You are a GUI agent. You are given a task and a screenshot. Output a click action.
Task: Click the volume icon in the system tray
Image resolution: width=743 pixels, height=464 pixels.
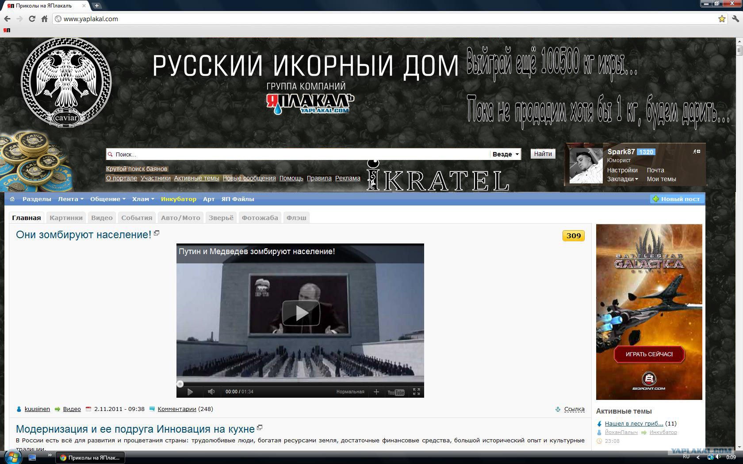click(718, 457)
